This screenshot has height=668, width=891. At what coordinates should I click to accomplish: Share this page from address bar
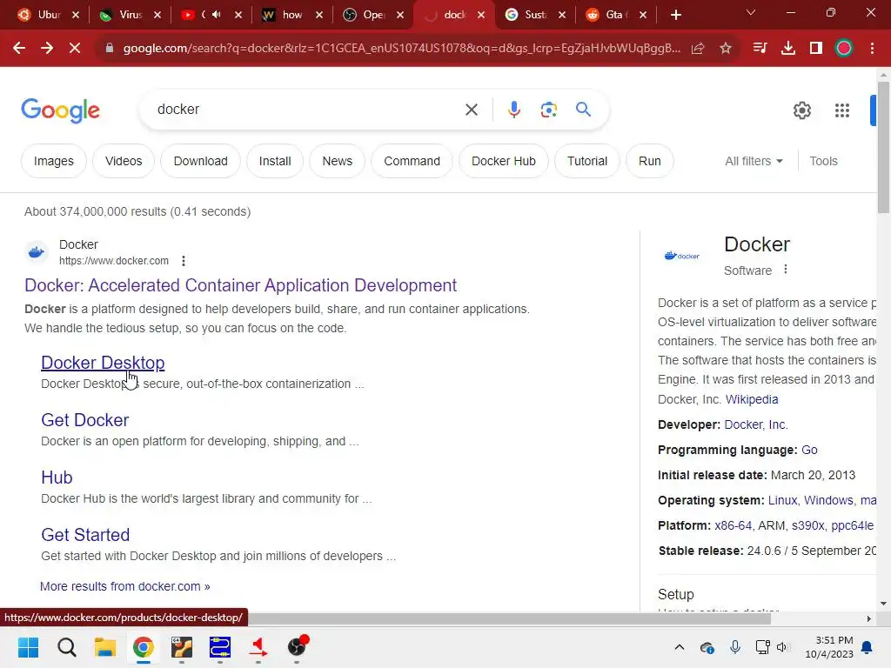(698, 49)
